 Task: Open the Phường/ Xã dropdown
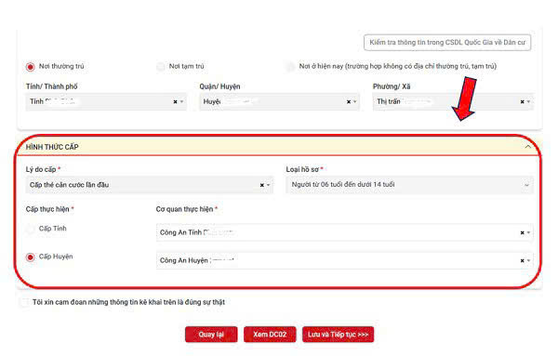(453, 101)
